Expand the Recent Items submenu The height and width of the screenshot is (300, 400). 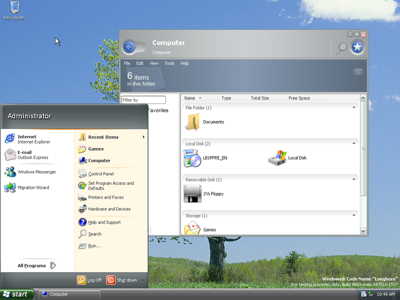[x=110, y=137]
